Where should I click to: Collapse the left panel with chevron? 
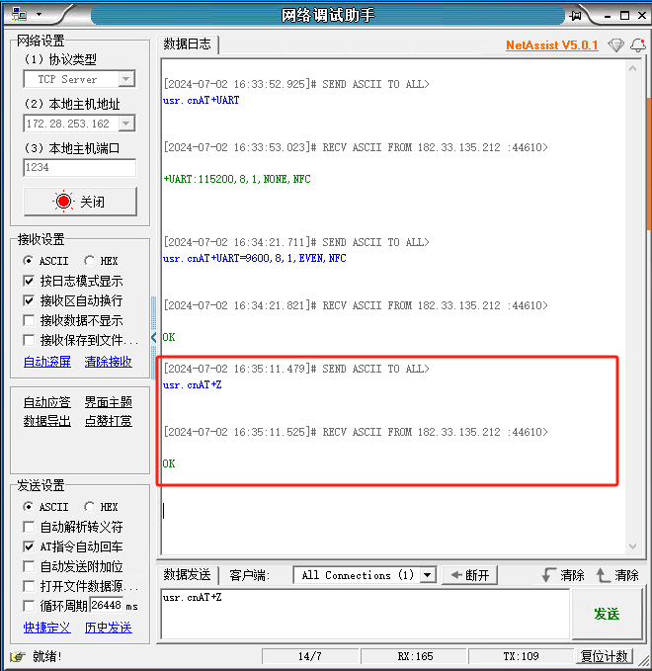pyautogui.click(x=153, y=337)
